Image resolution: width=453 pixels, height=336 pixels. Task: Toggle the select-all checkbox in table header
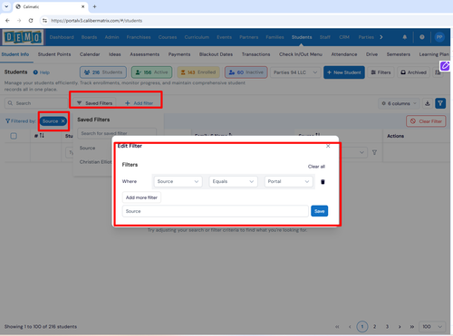14,136
